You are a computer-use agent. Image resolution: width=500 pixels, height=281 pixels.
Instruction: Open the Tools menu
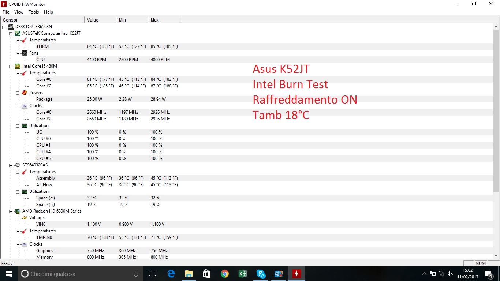tap(34, 12)
